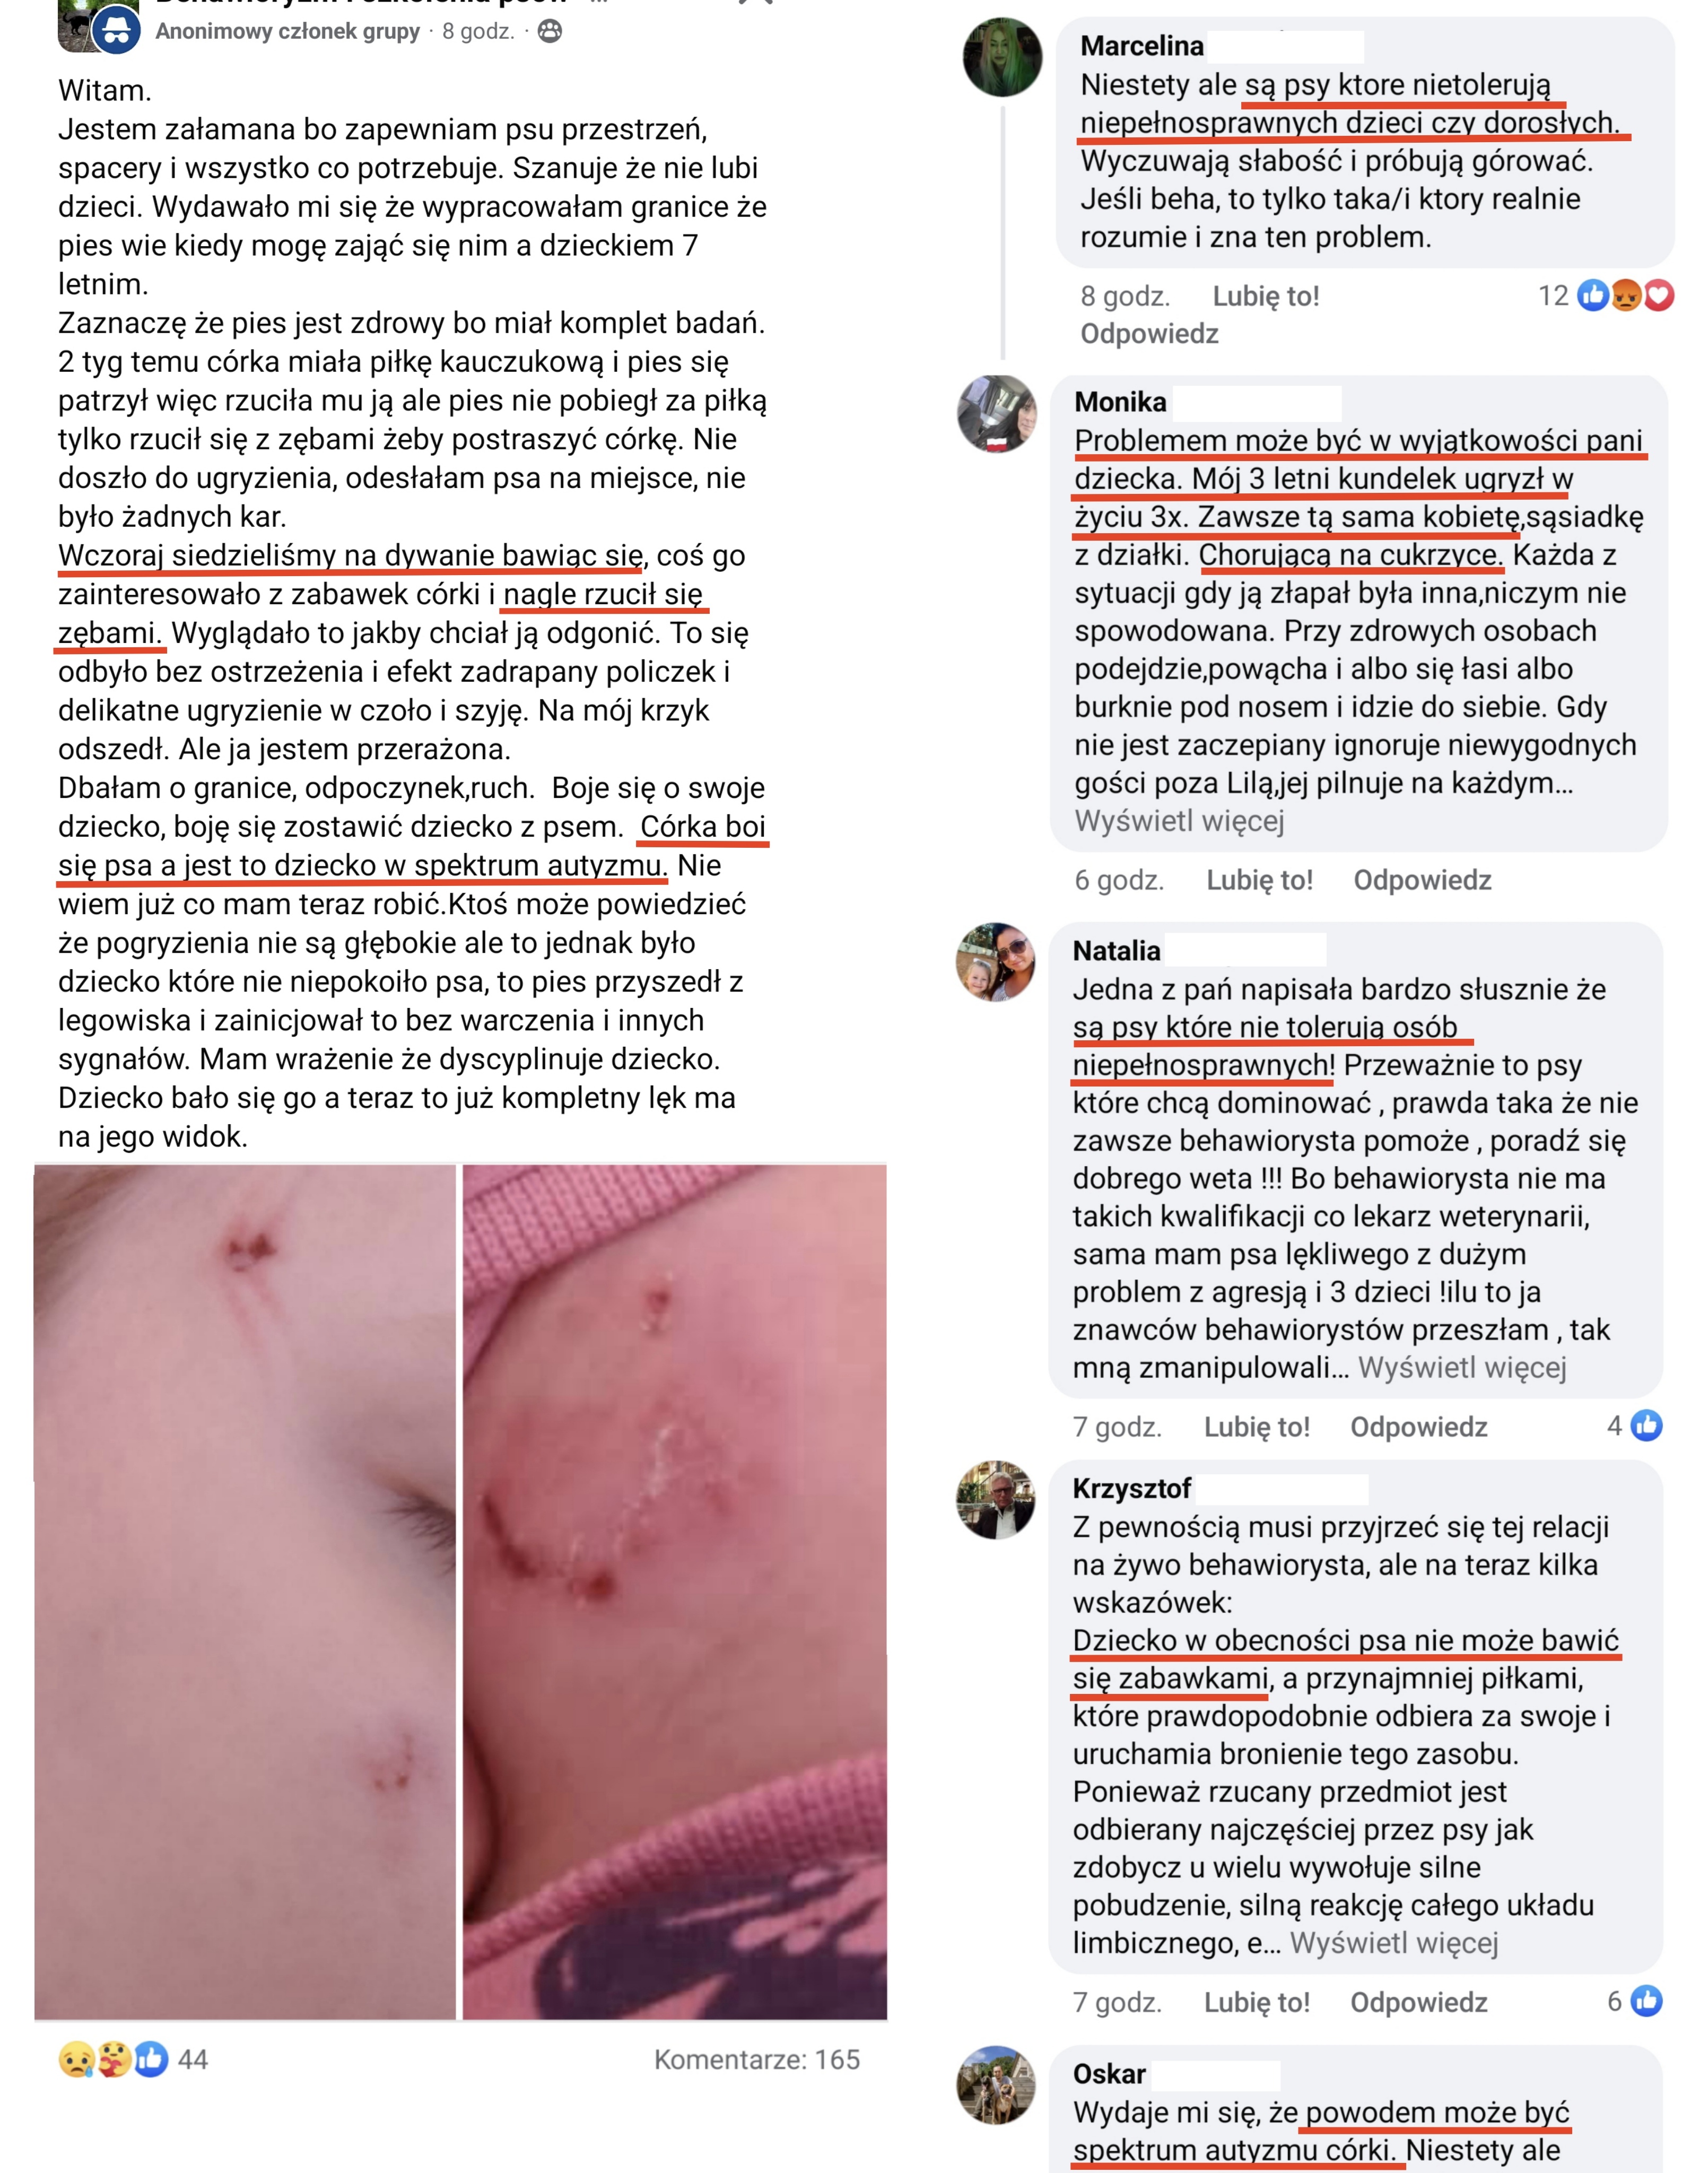Viewport: 1708px width, 2173px height.
Task: Open Marcelina's profile picture
Action: (1002, 57)
